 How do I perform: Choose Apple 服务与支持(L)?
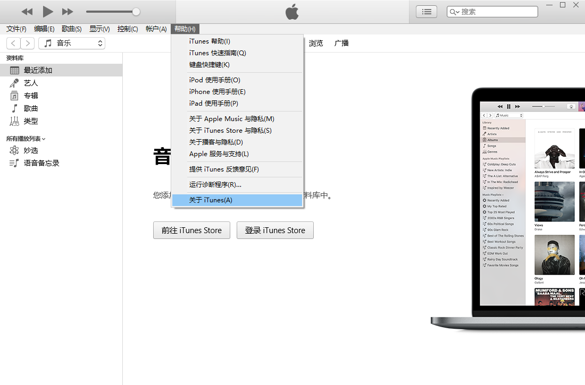coord(237,154)
